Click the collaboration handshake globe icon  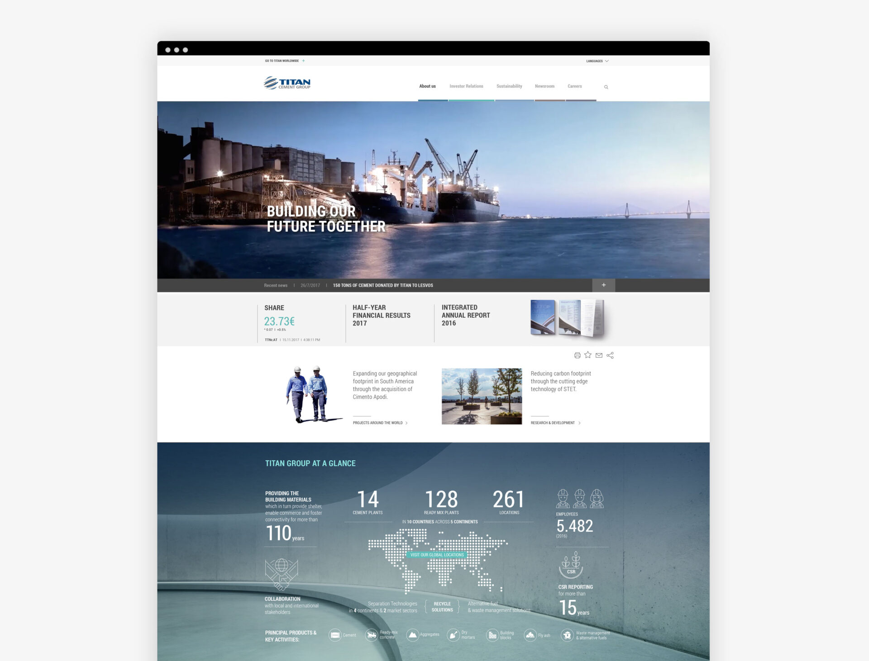pos(282,574)
